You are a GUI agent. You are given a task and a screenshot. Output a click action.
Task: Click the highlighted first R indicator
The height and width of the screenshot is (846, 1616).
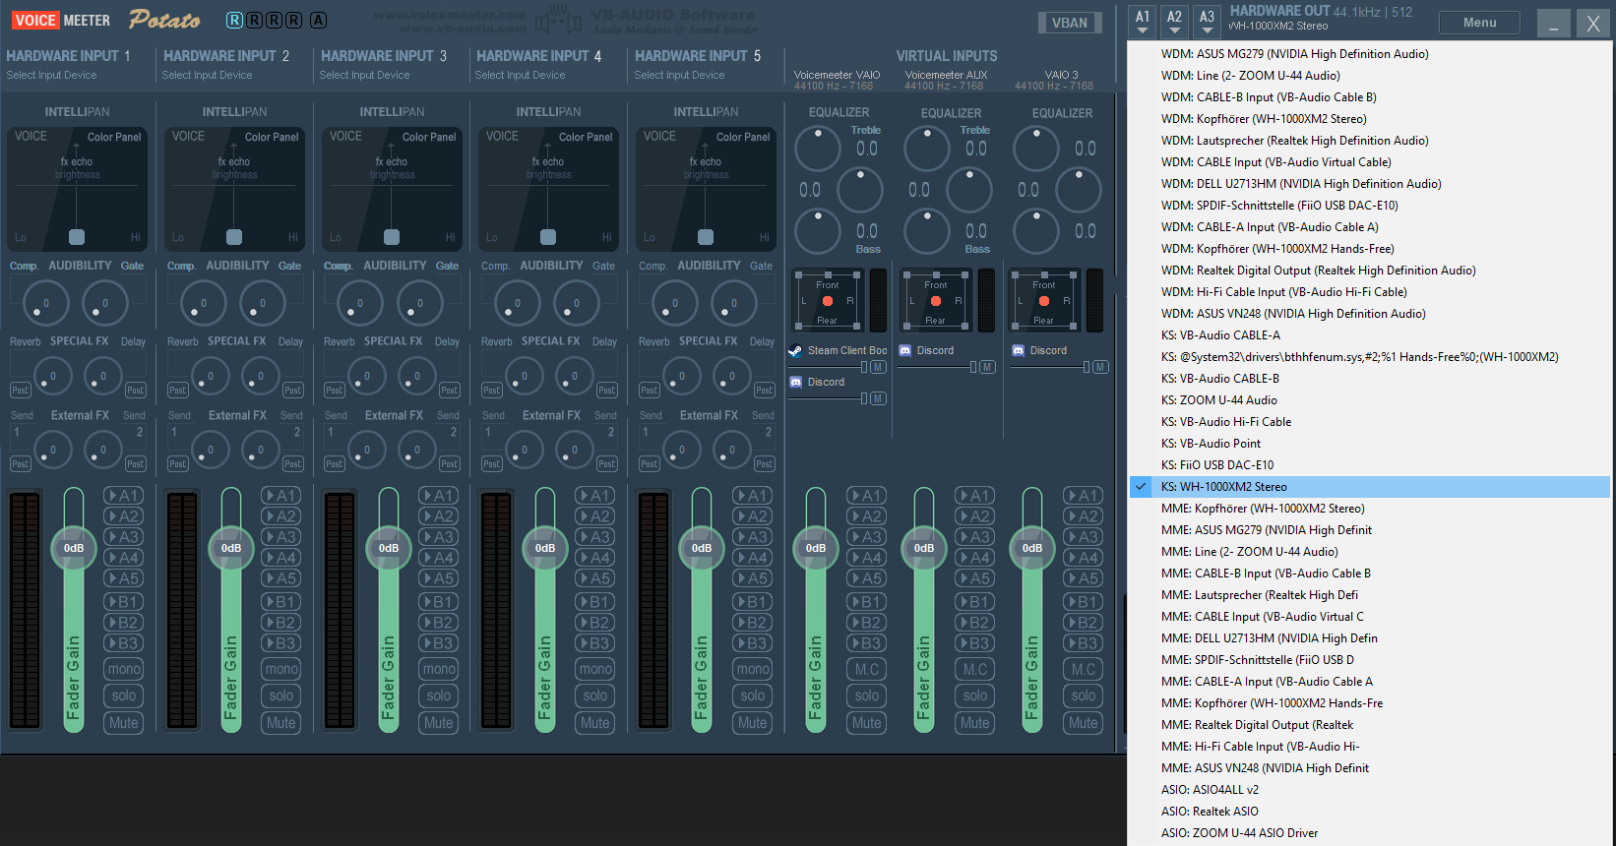[234, 20]
